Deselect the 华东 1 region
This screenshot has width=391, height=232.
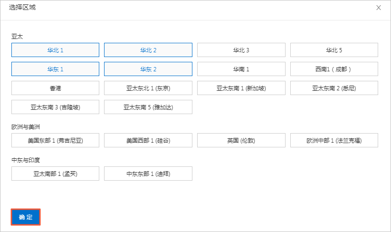(56, 69)
